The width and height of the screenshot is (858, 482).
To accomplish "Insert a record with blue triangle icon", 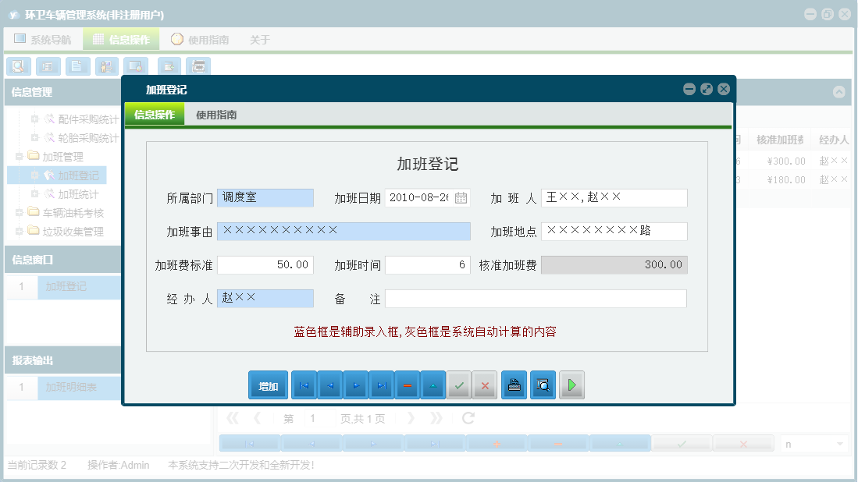I will [x=433, y=385].
